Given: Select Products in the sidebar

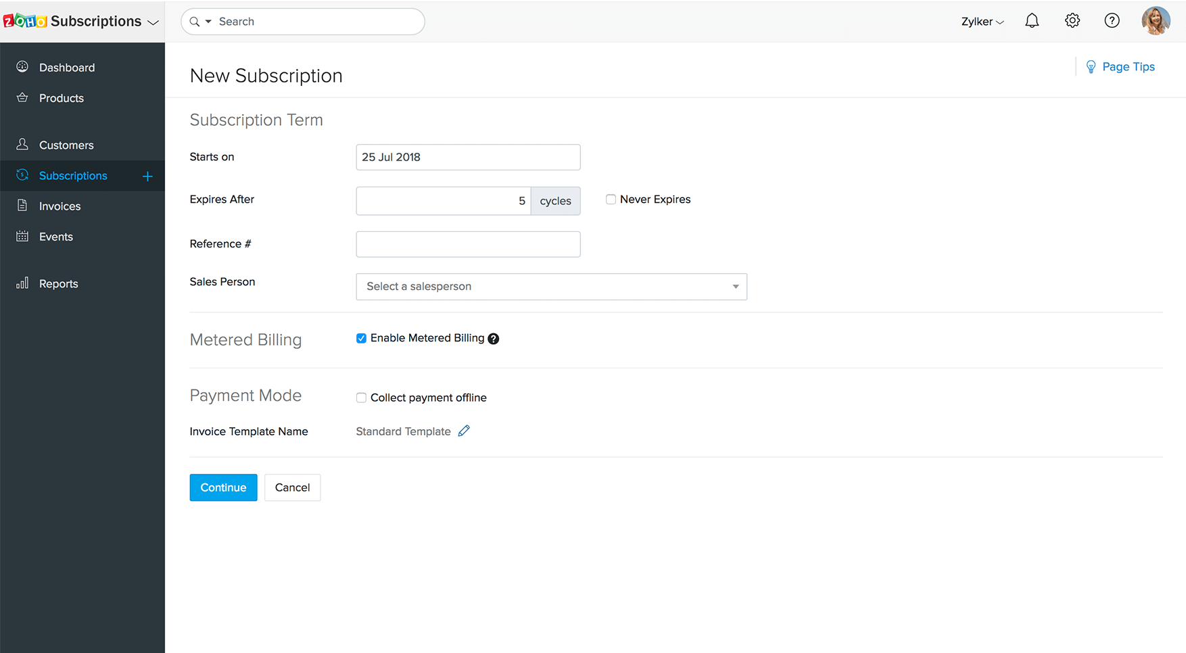Looking at the screenshot, I should pos(62,98).
